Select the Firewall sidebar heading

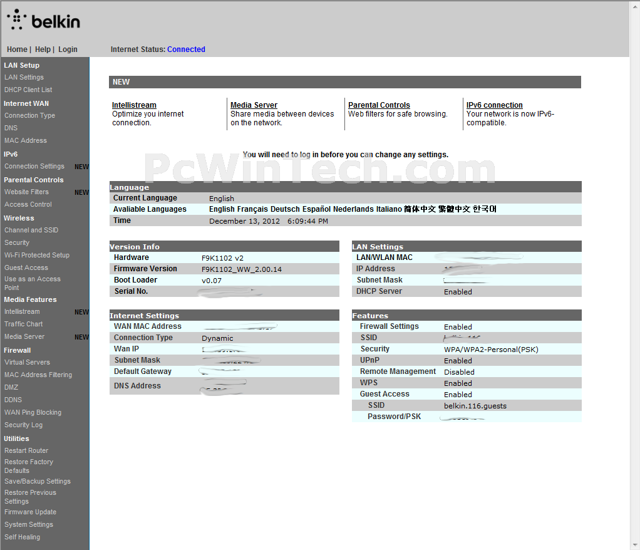point(17,350)
